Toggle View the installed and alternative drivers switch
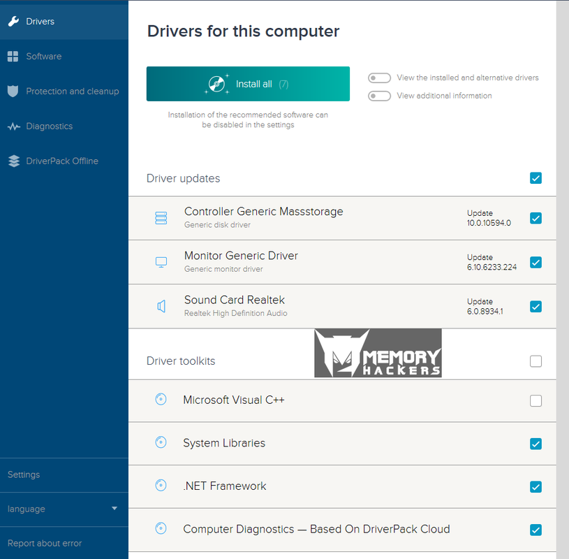569x559 pixels. pos(379,78)
